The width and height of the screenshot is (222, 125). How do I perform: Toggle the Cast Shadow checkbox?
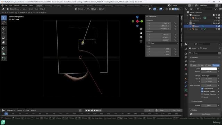point(202,89)
